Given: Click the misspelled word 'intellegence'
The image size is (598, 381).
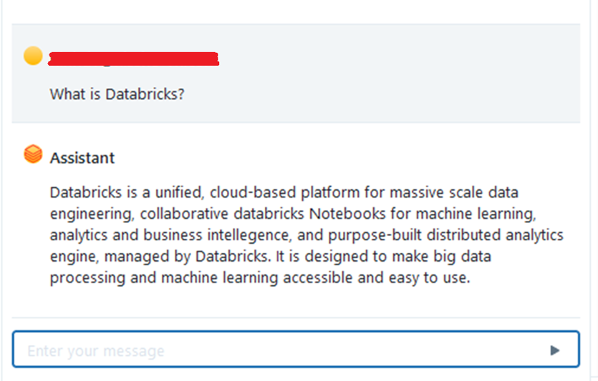Looking at the screenshot, I should click(236, 235).
